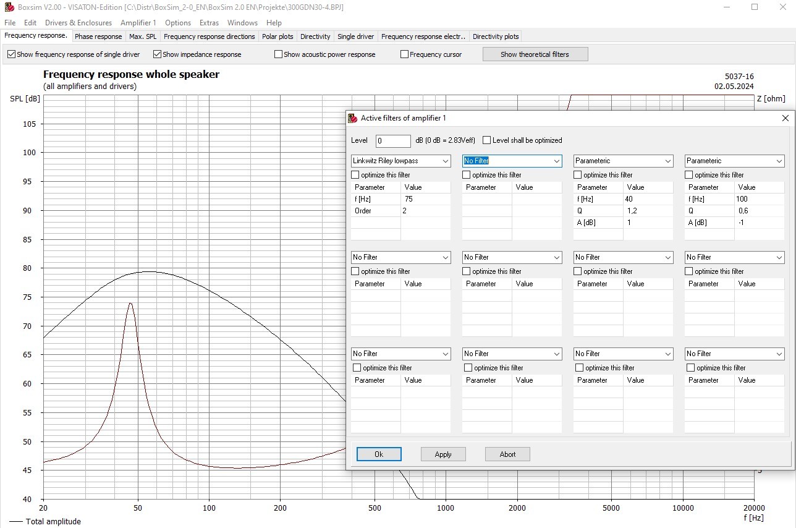
Task: Click the Show theoretical filters button
Action: click(x=535, y=54)
